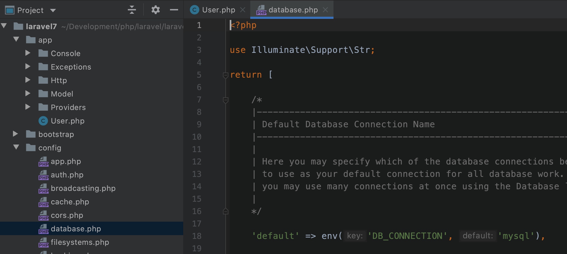Image resolution: width=567 pixels, height=254 pixels.
Task: Collapse the app folder
Action: 16,40
